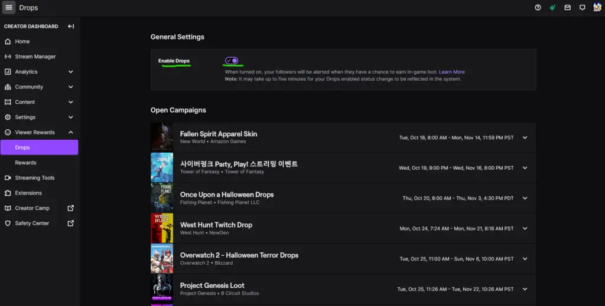Open the inbox mail icon
Image resolution: width=605 pixels, height=306 pixels.
(568, 7)
